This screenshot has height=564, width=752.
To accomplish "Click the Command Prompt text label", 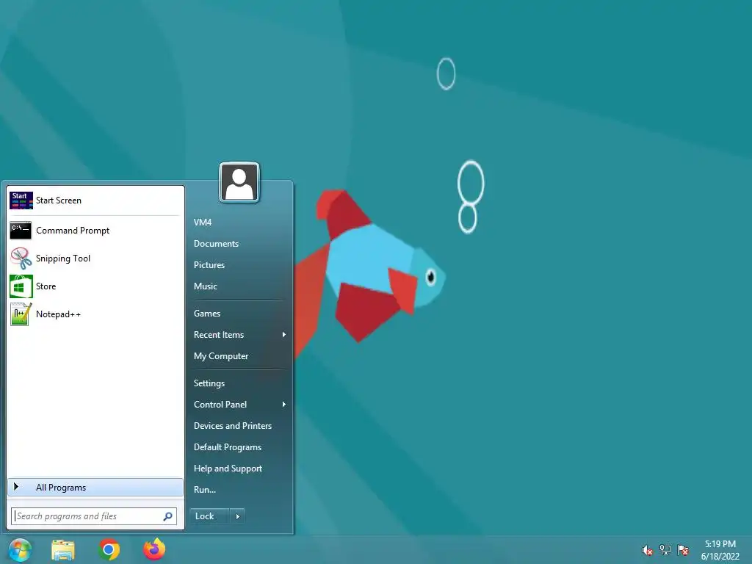I will [x=73, y=231].
